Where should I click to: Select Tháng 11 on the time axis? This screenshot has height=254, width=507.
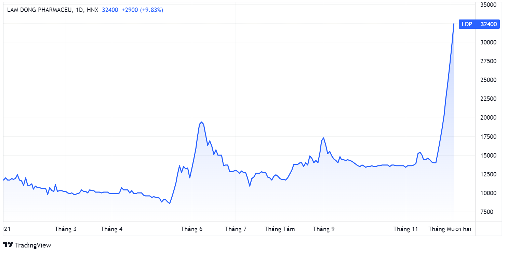click(x=406, y=229)
